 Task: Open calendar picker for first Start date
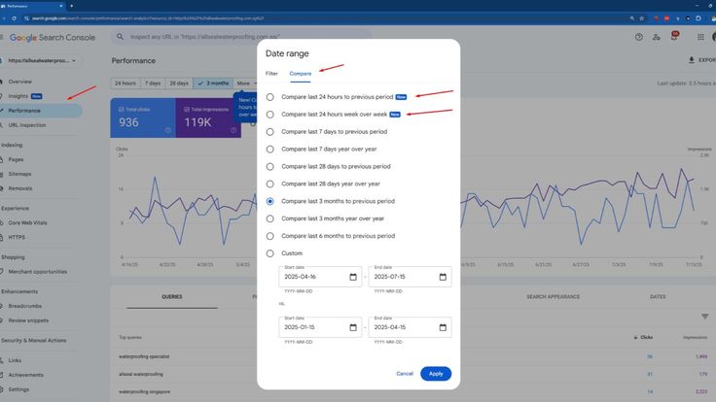353,277
